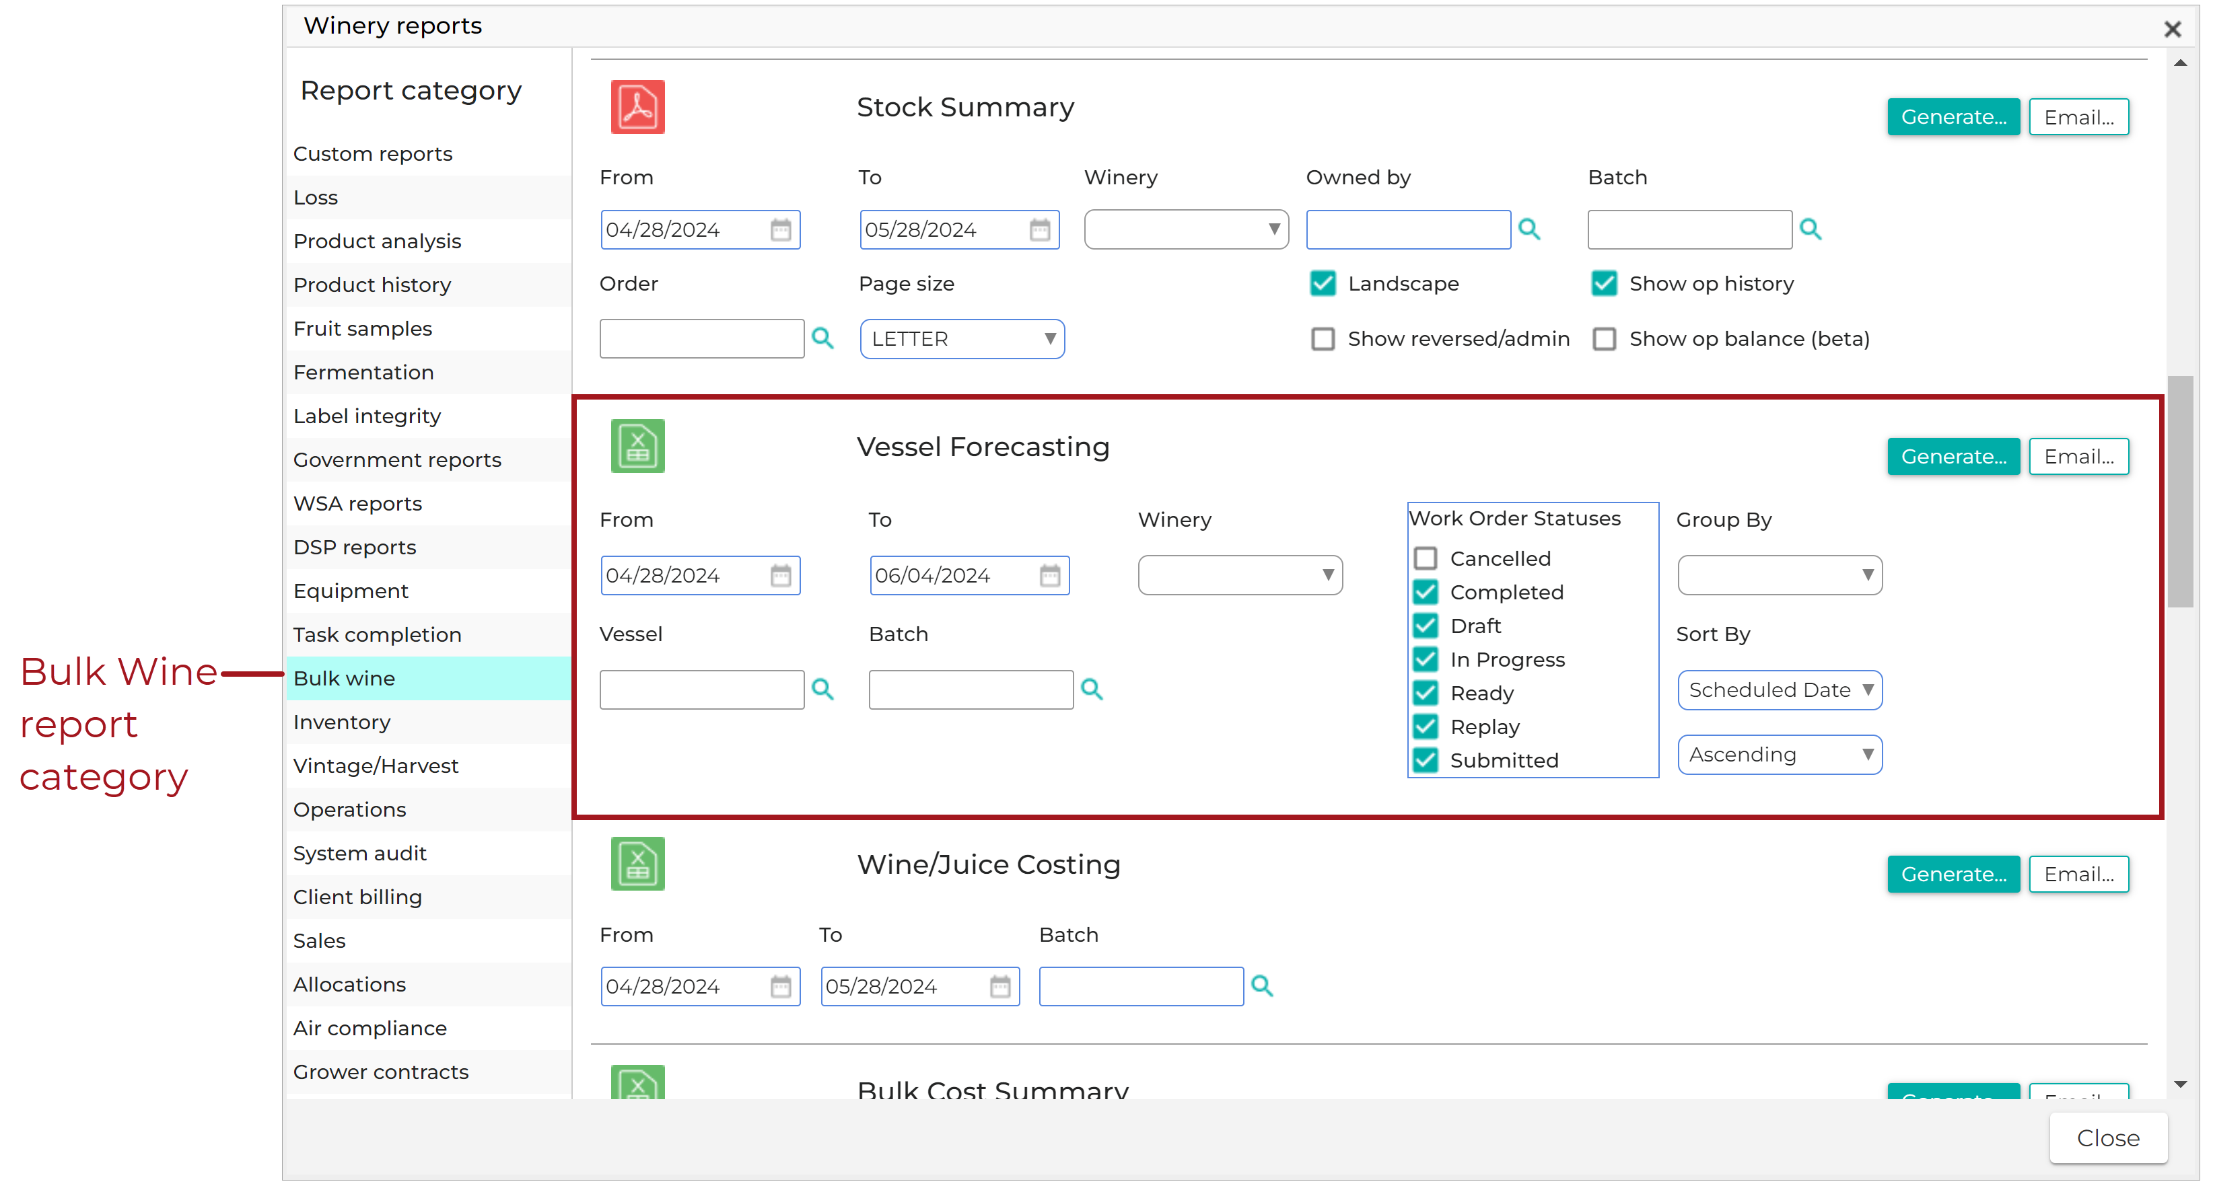Open the Ascending sort order dropdown
Image resolution: width=2213 pixels, height=1192 pixels.
tap(1779, 755)
